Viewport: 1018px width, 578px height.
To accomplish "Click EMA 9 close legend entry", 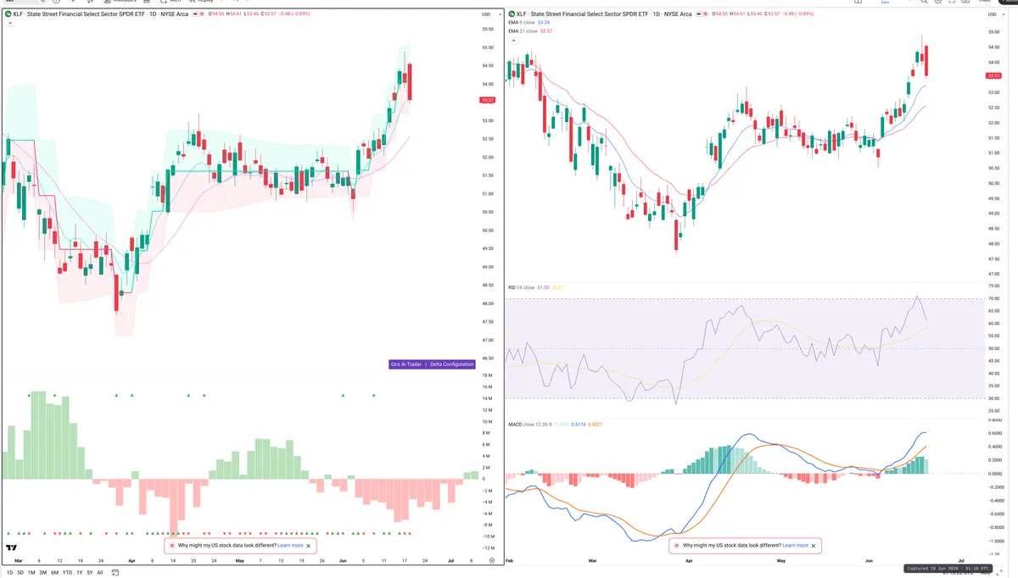I will point(530,23).
